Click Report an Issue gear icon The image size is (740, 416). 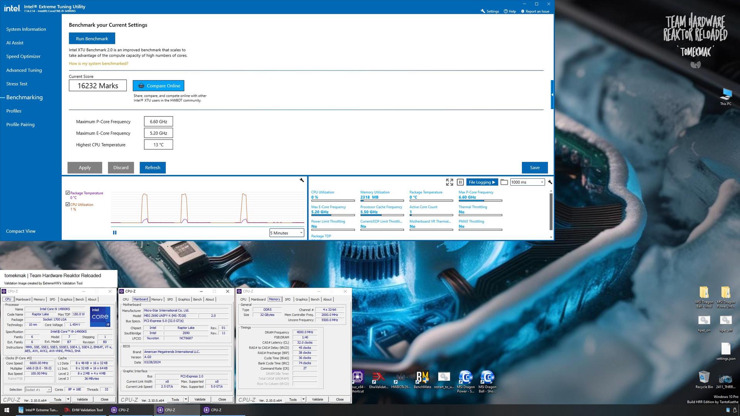(x=523, y=11)
